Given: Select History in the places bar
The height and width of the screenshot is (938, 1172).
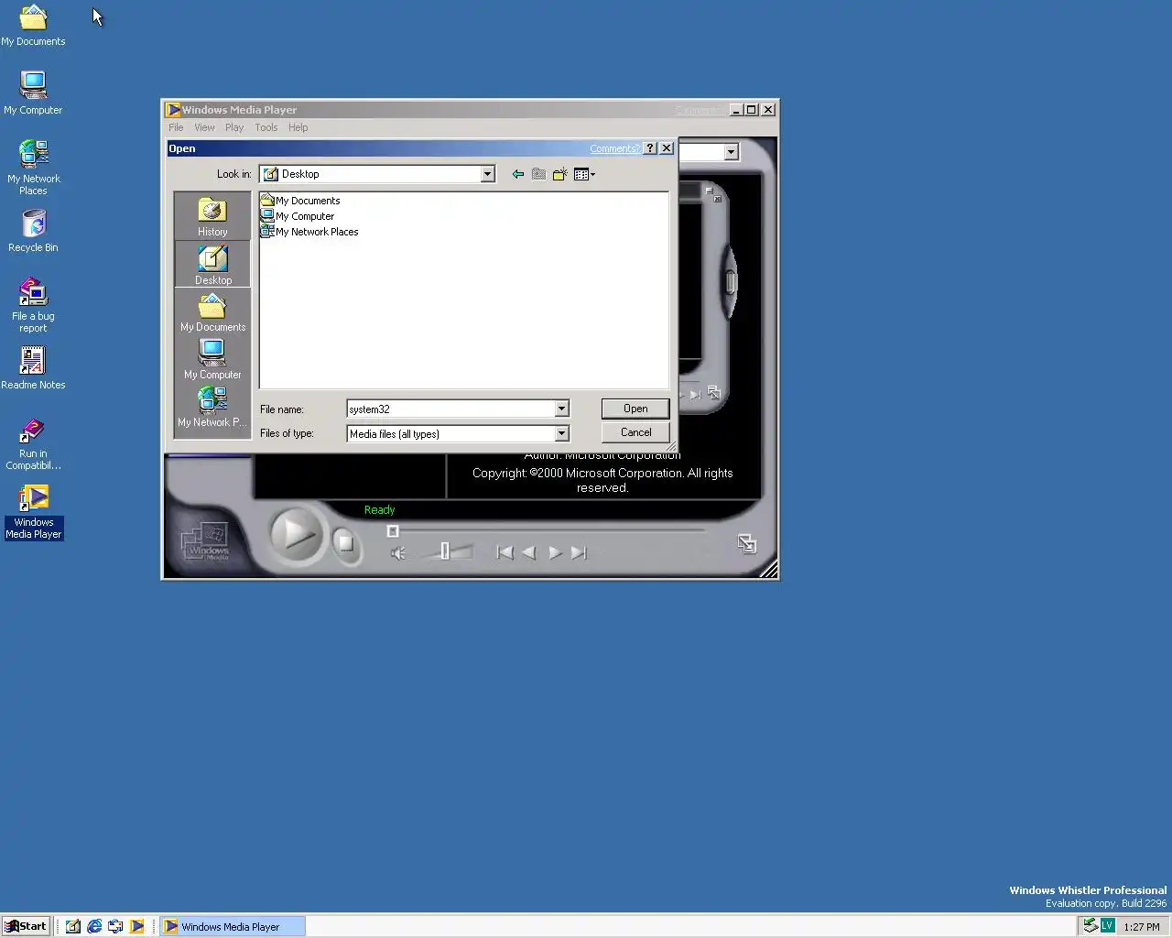Looking at the screenshot, I should tap(212, 217).
